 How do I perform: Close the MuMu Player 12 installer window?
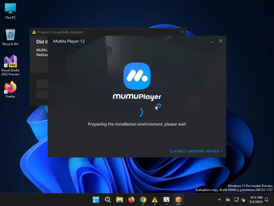coord(221,41)
